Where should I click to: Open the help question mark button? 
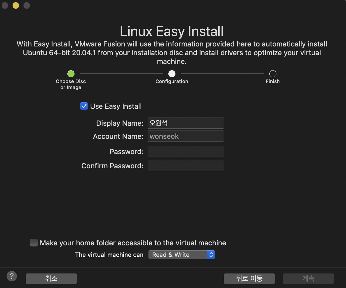pyautogui.click(x=12, y=276)
